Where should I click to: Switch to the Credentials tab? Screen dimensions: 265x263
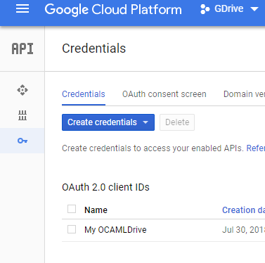[84, 94]
